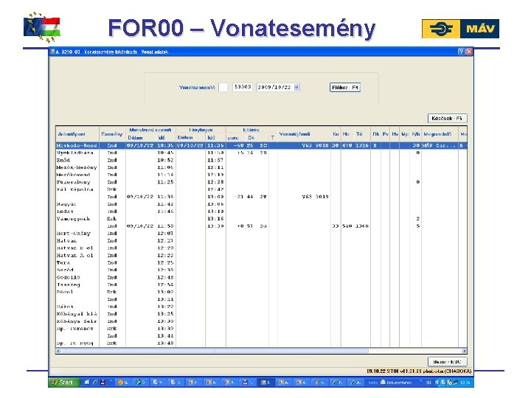The height and width of the screenshot is (398, 531).
Task: Select the Bp.-Ferencv row
Action: [x=261, y=329]
